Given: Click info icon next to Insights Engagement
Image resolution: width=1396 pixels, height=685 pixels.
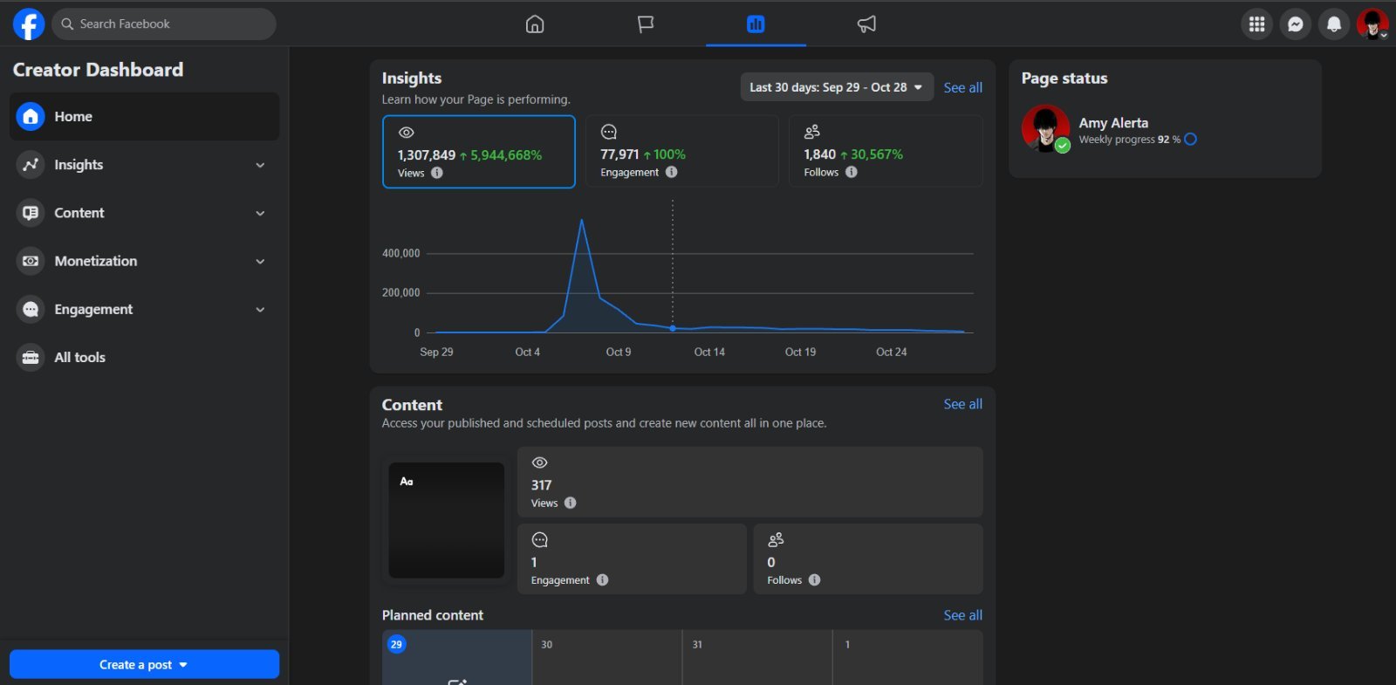Looking at the screenshot, I should pos(672,172).
